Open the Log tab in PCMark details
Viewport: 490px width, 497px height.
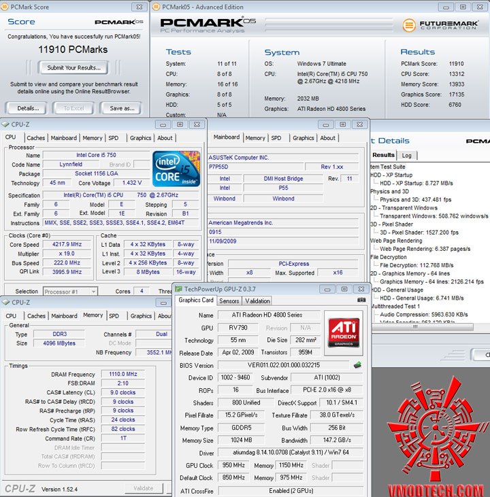pyautogui.click(x=406, y=155)
